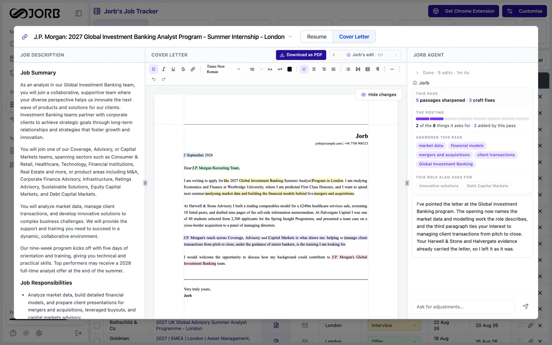Open the Times New Roman font dropdown
Viewport: 552px width, 345px height.
223,69
